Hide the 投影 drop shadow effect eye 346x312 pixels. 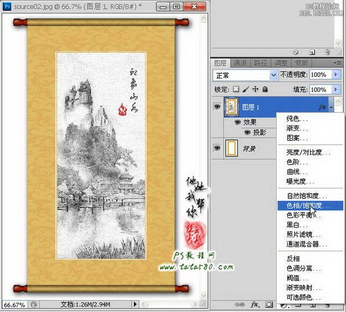pyautogui.click(x=247, y=133)
